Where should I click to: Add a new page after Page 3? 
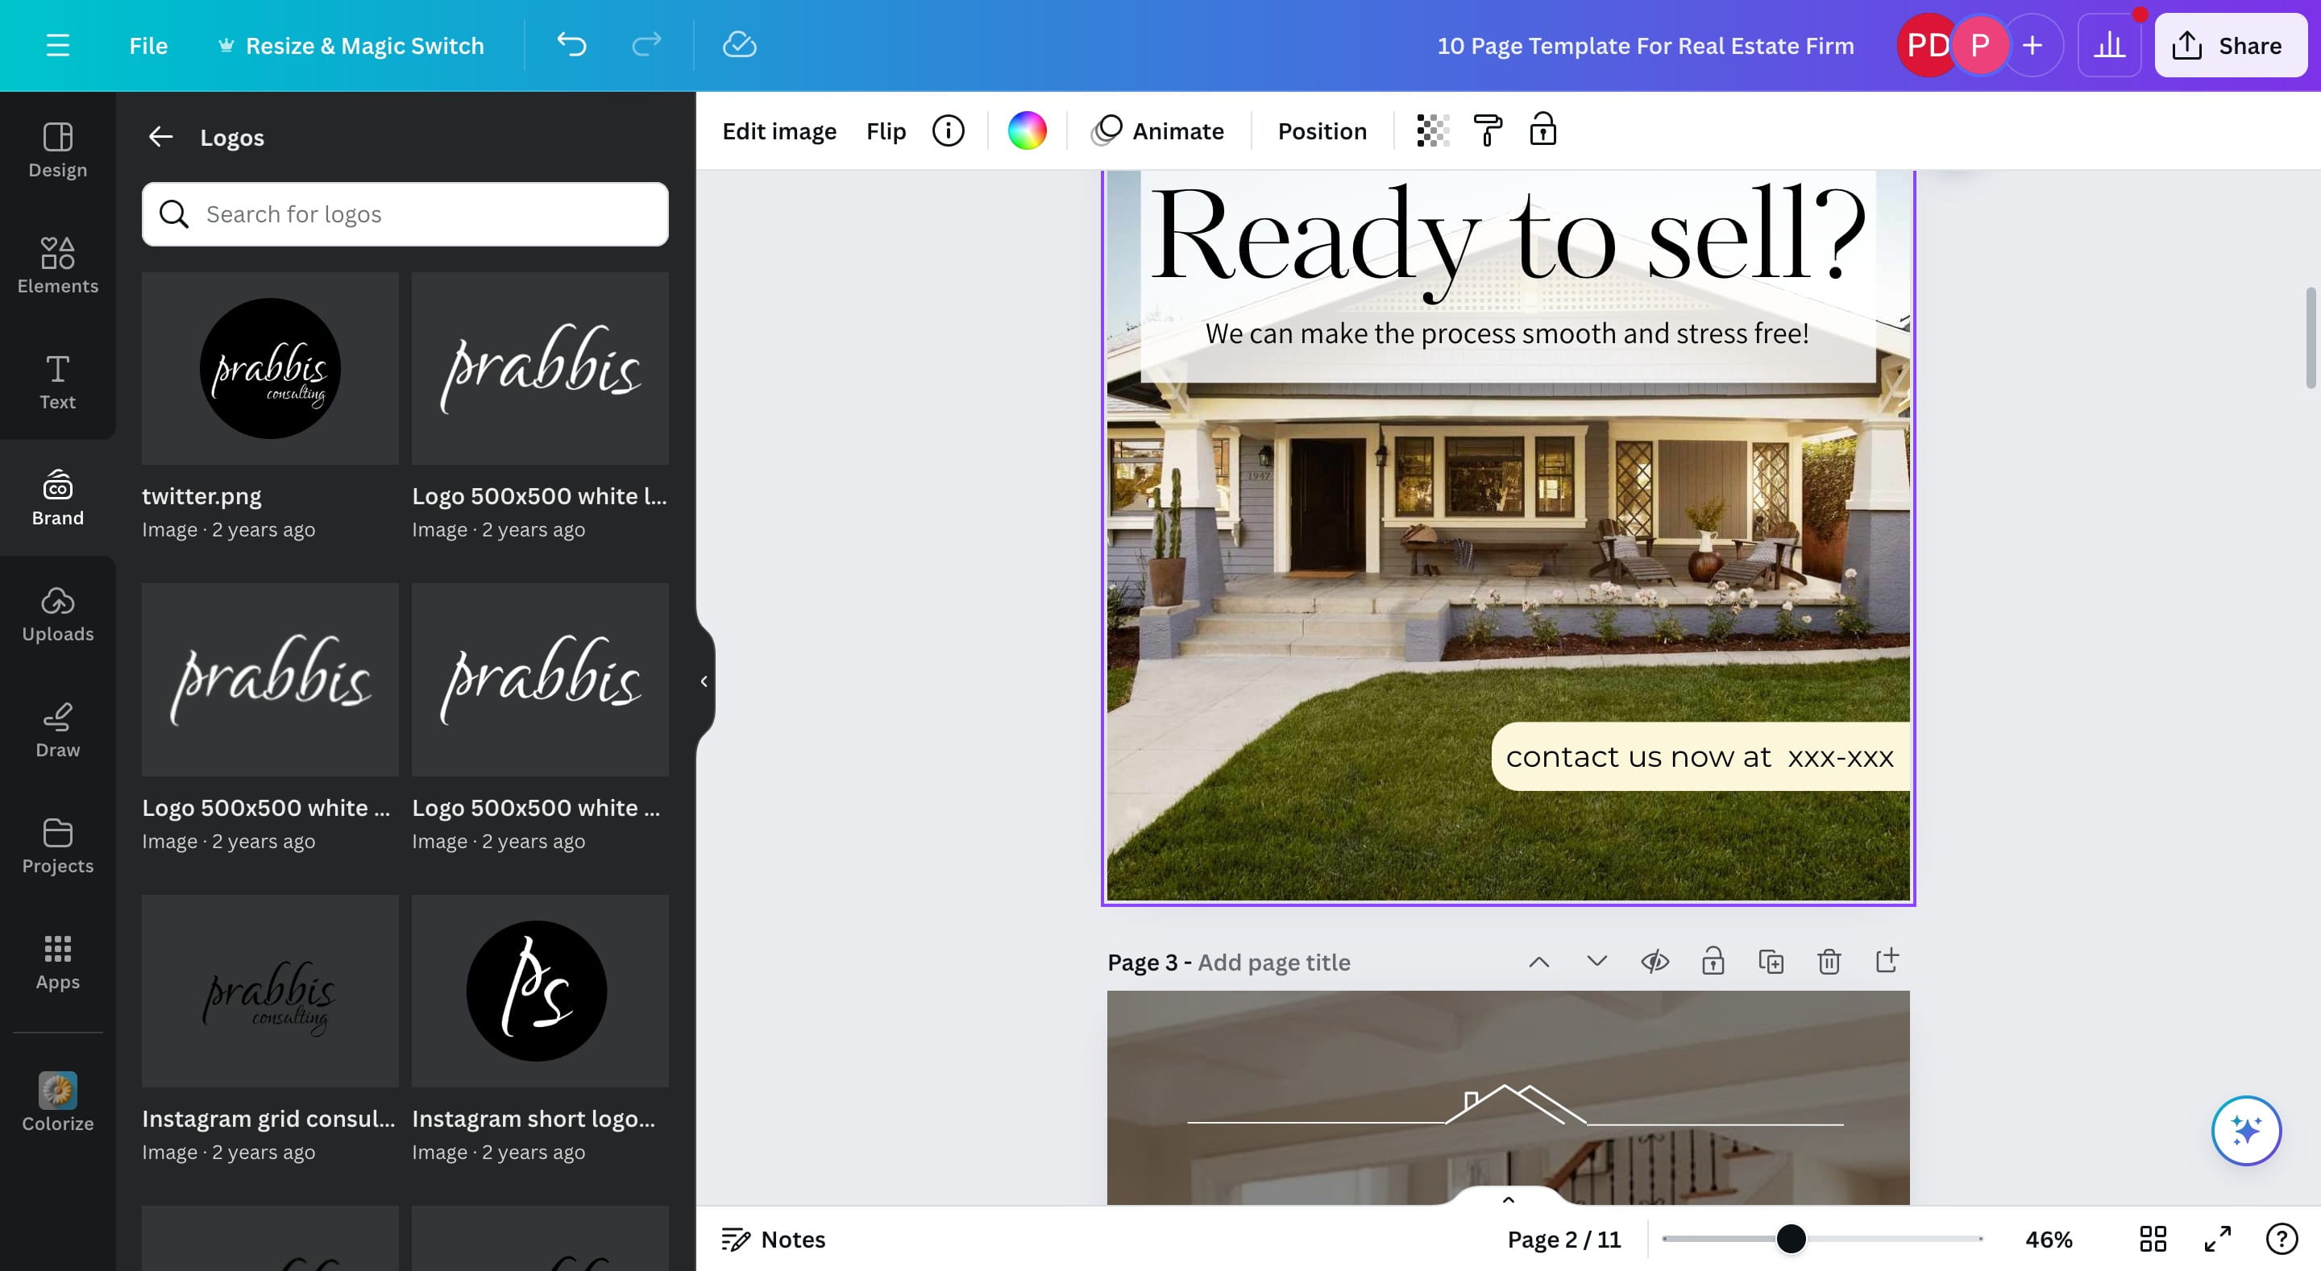coord(1887,961)
